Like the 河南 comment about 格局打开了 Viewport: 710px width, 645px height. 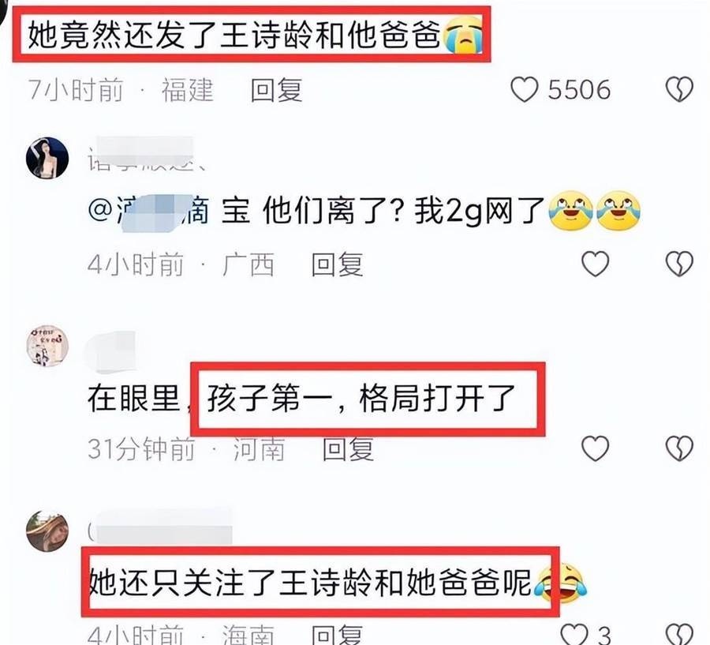(595, 448)
